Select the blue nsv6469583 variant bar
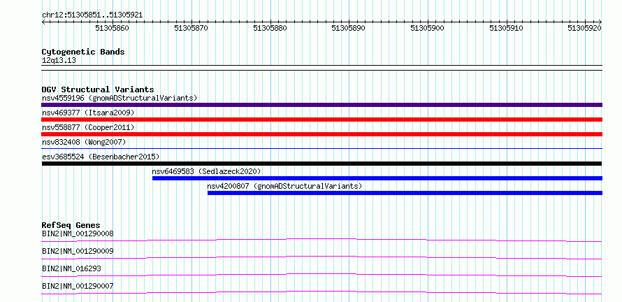 coord(377,178)
